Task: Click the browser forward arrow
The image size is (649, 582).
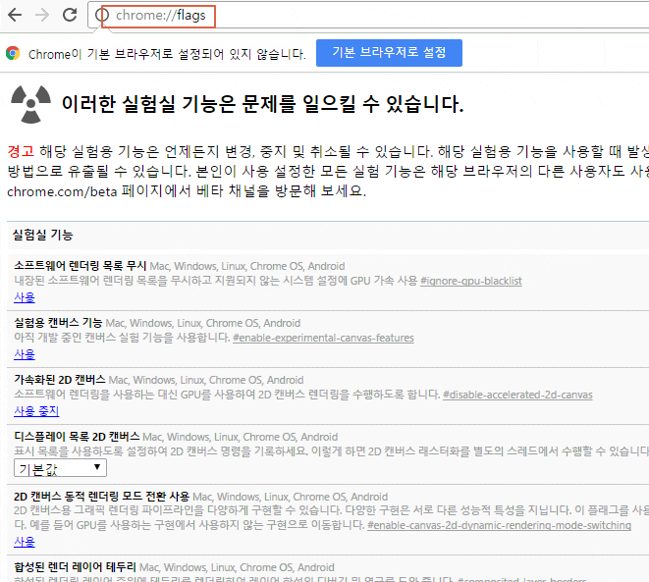Action: [x=42, y=16]
